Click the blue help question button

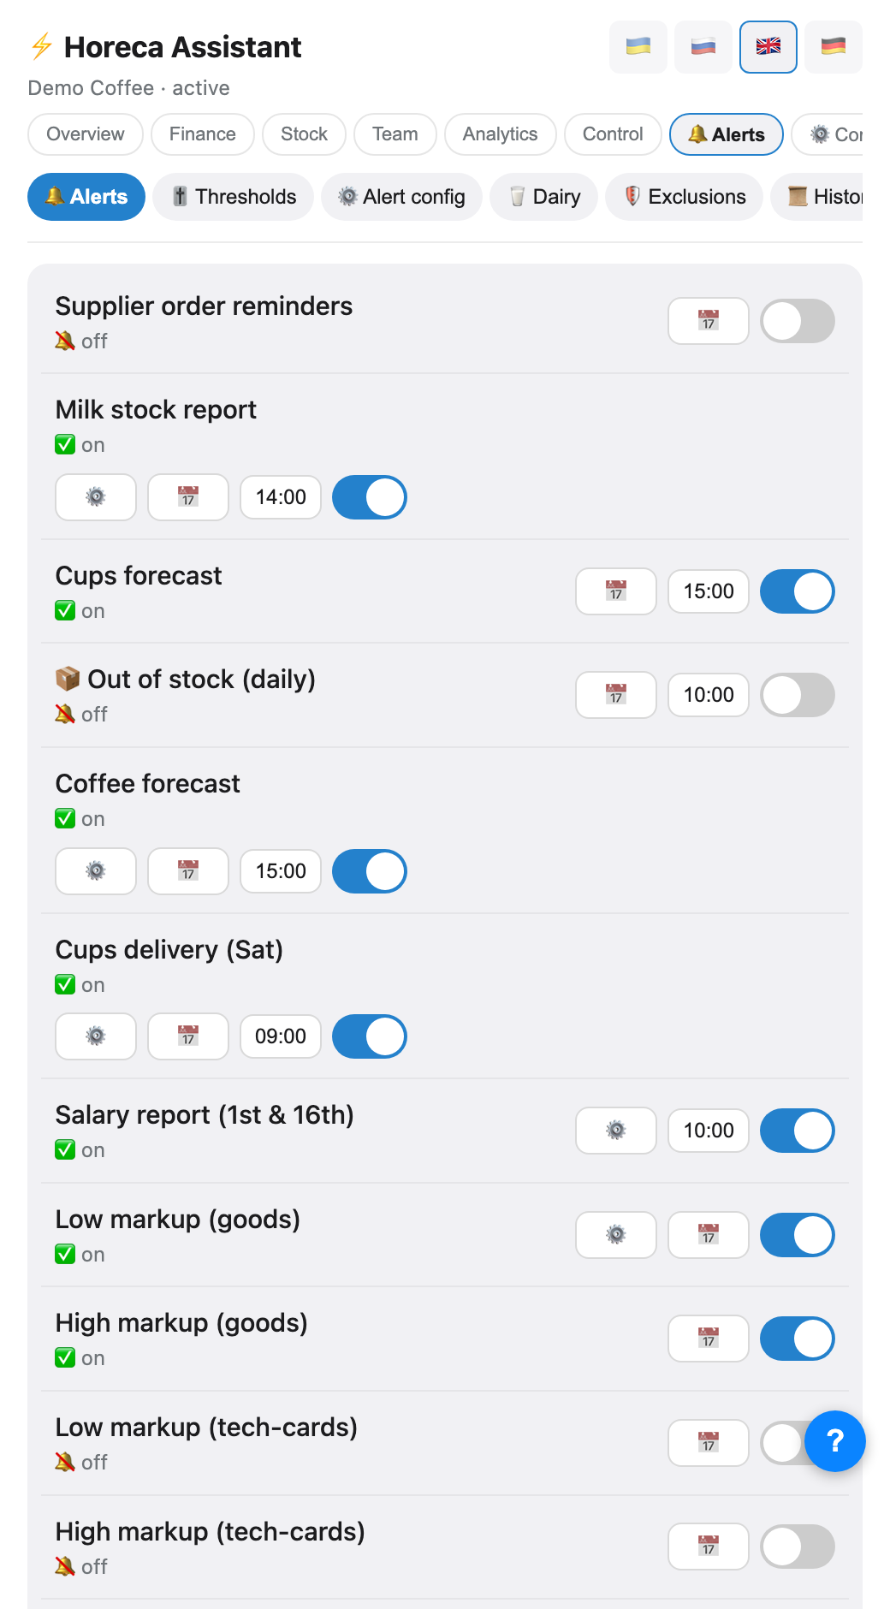[835, 1441]
